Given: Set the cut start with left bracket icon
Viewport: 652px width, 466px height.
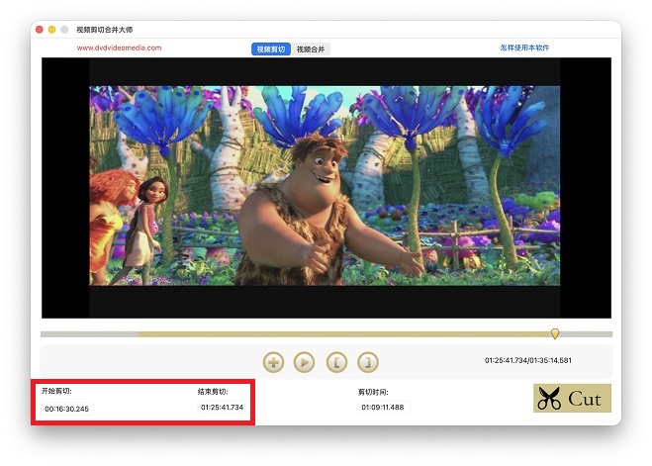Looking at the screenshot, I should (x=335, y=362).
